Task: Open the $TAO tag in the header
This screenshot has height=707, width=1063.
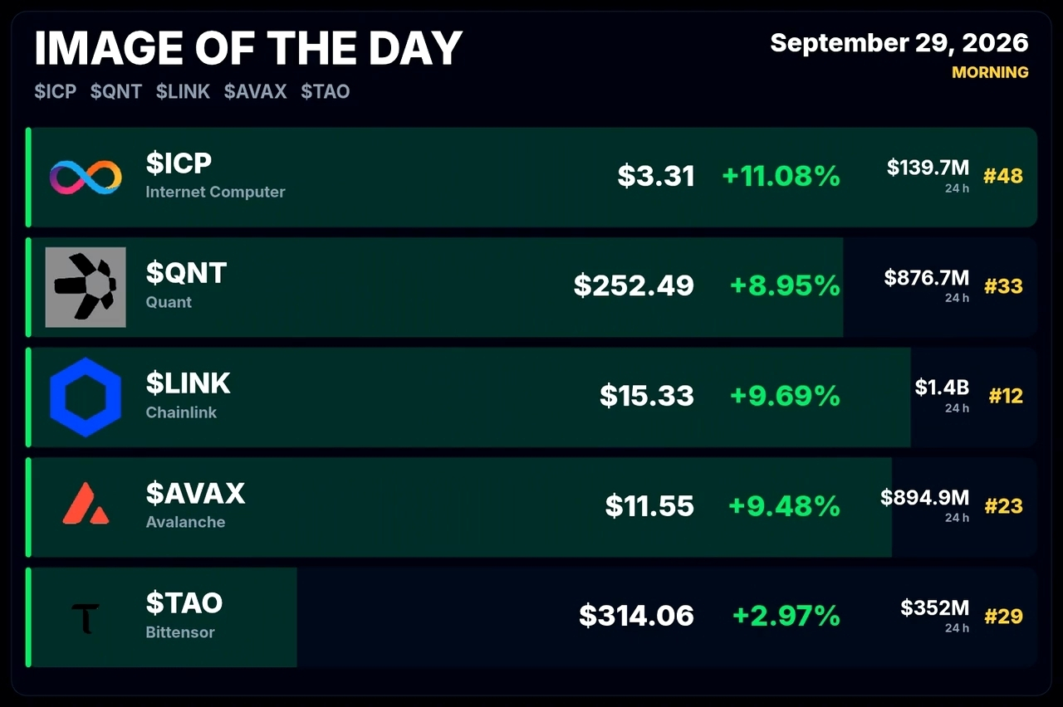Action: [325, 91]
